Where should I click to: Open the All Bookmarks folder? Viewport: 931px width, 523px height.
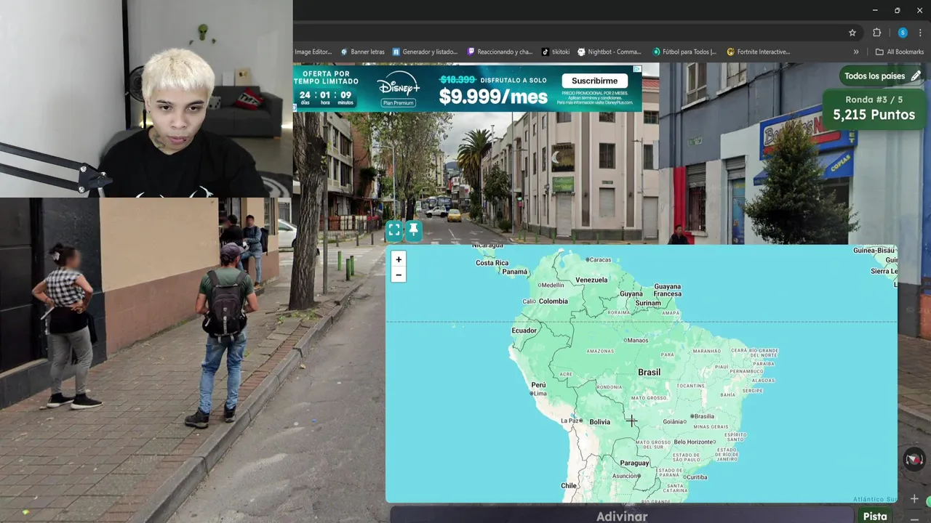tap(899, 52)
